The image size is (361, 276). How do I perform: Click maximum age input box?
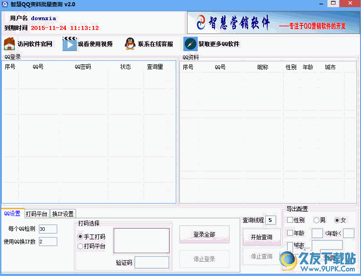pyautogui.click(x=348, y=233)
